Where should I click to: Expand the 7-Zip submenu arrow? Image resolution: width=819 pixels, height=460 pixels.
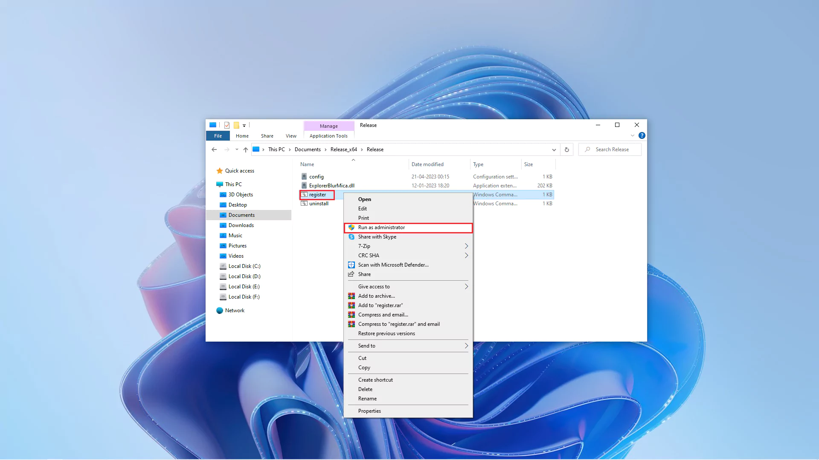pyautogui.click(x=466, y=246)
